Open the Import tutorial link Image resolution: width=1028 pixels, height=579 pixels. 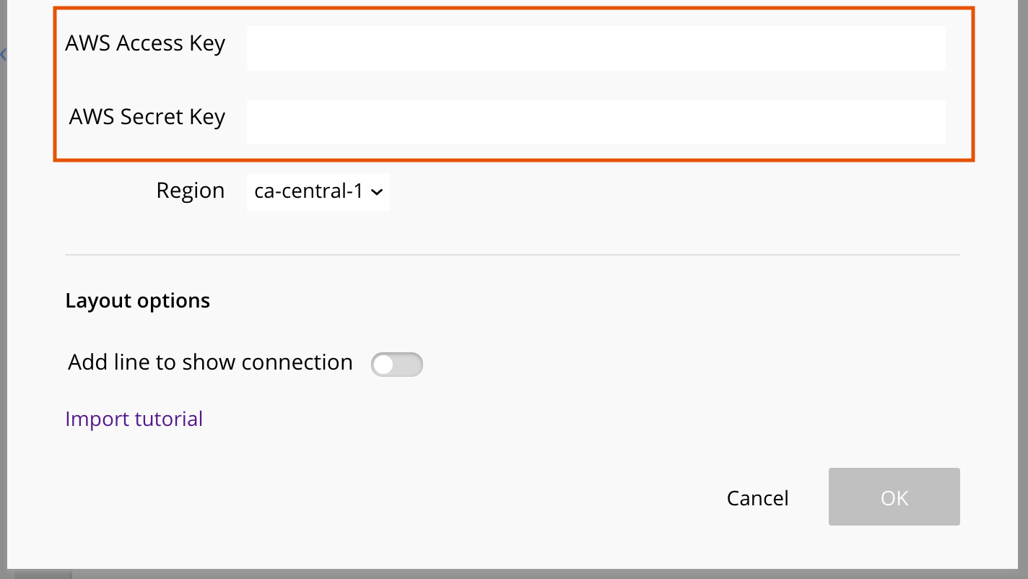coord(134,419)
